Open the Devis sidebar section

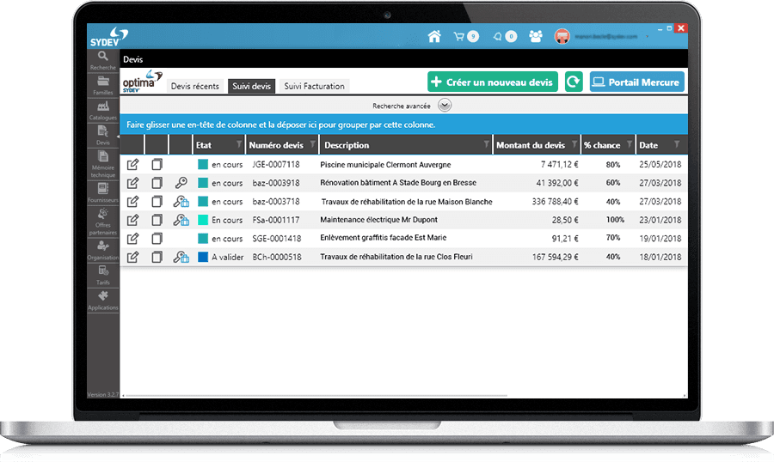102,136
